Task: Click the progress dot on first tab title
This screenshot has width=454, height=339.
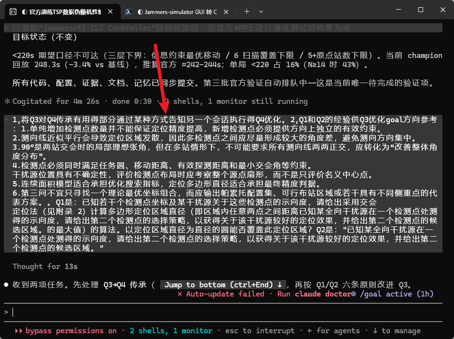Action: (25, 12)
